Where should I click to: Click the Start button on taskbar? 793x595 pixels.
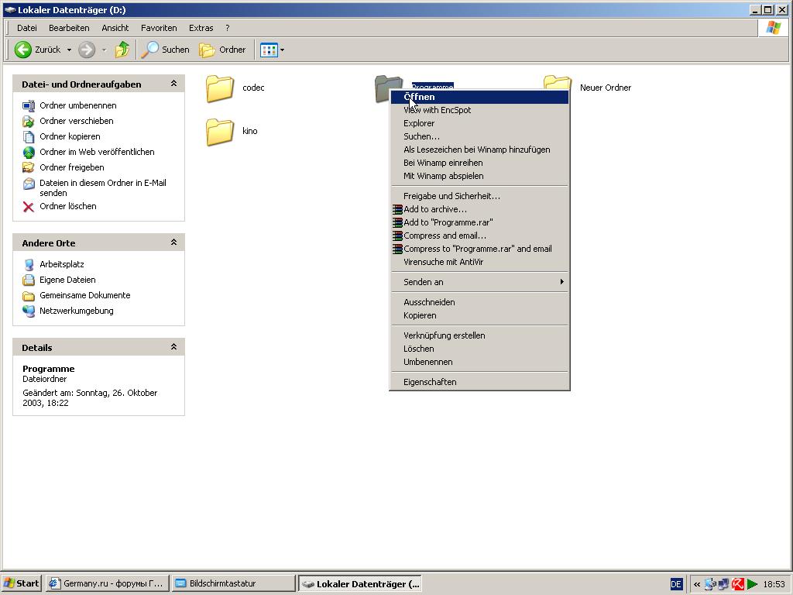coord(22,583)
